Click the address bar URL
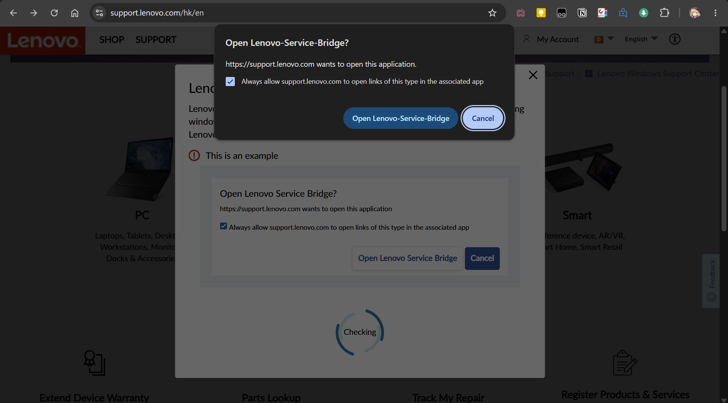The width and height of the screenshot is (728, 403). pyautogui.click(x=157, y=13)
